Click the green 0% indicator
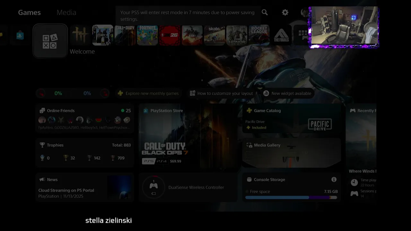Screen dimensions: 411x231 (x=58, y=93)
